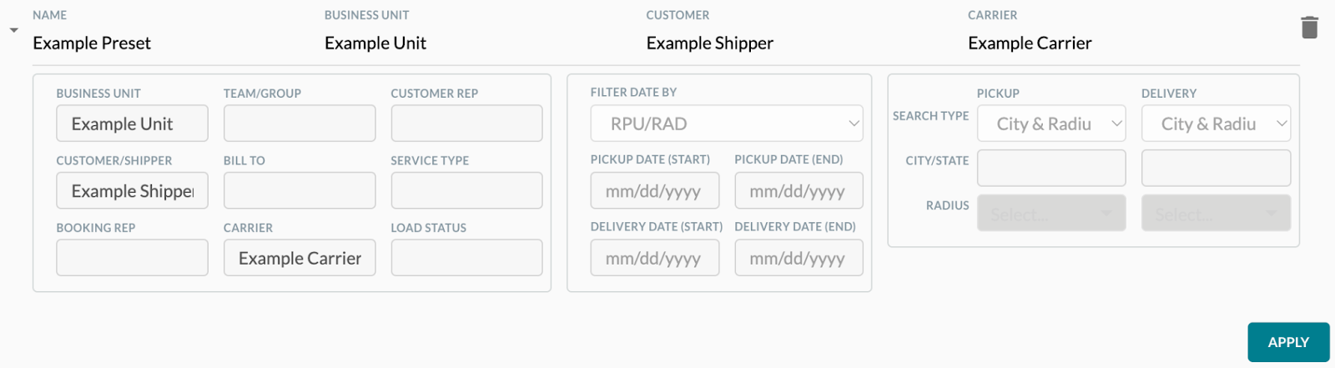The height and width of the screenshot is (368, 1335).
Task: Open Delivery search type dropdown
Action: click(1216, 124)
